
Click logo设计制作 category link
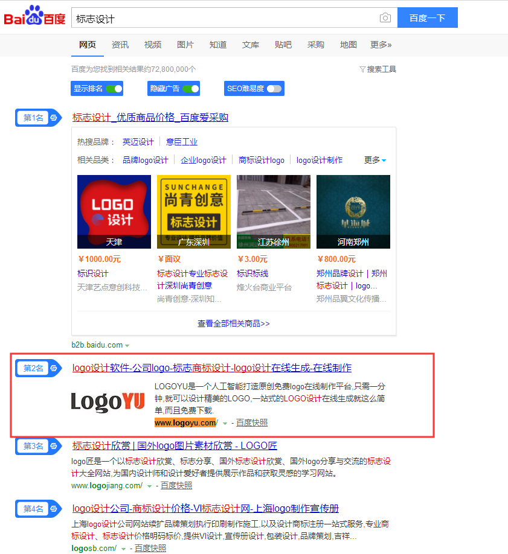coord(320,160)
